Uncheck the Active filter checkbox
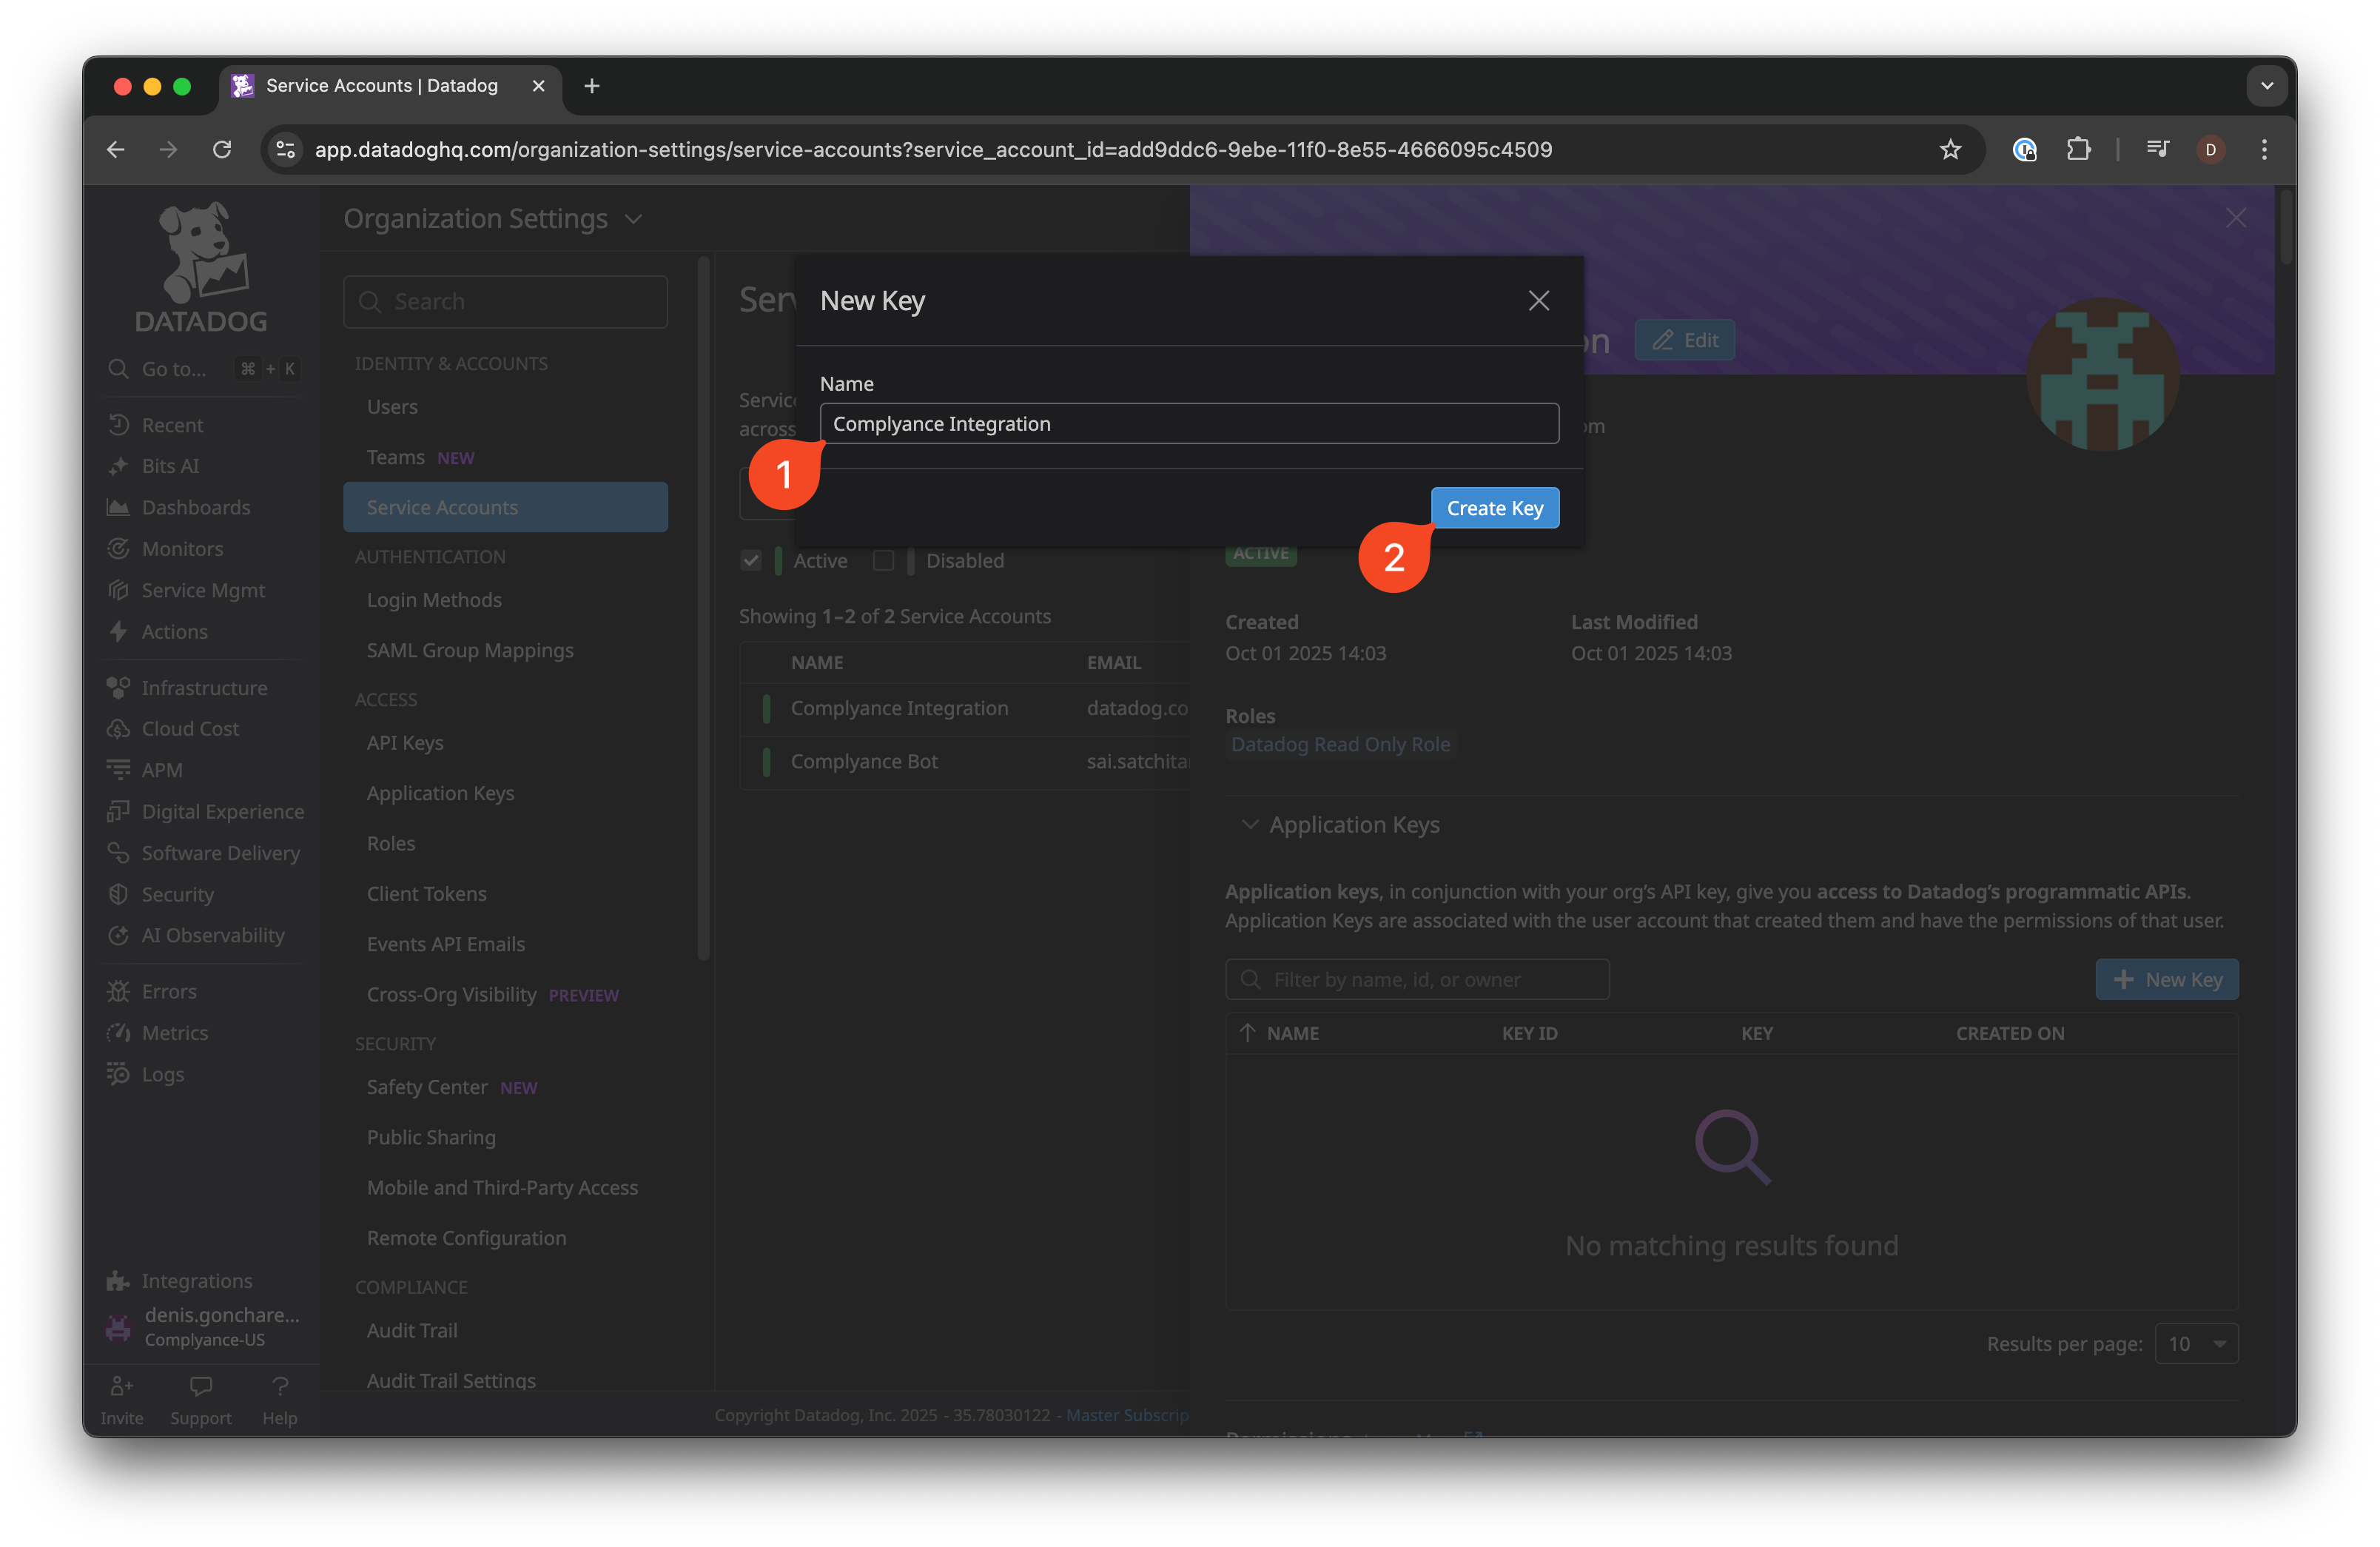Image resolution: width=2380 pixels, height=1547 pixels. click(x=751, y=561)
